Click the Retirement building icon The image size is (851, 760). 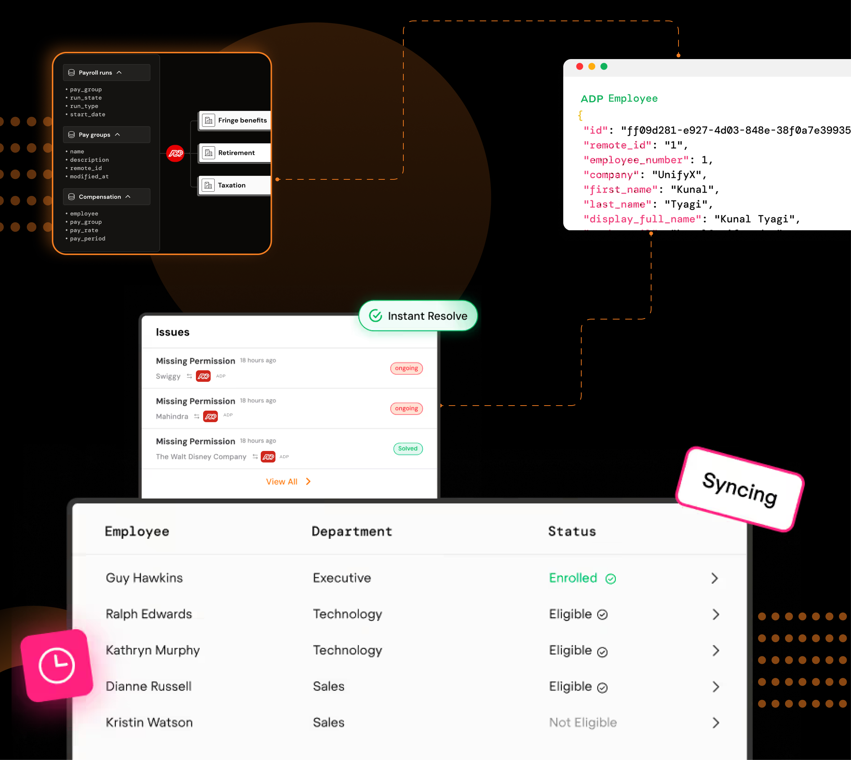[209, 153]
